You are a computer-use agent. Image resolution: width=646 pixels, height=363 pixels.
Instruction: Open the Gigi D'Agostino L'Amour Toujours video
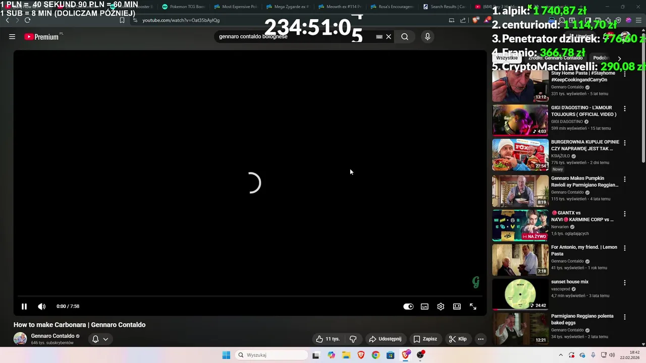520,120
